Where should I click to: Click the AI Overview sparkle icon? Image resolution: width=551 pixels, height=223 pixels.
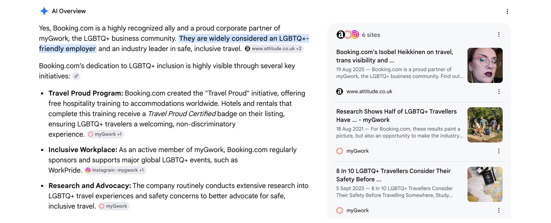[44, 11]
